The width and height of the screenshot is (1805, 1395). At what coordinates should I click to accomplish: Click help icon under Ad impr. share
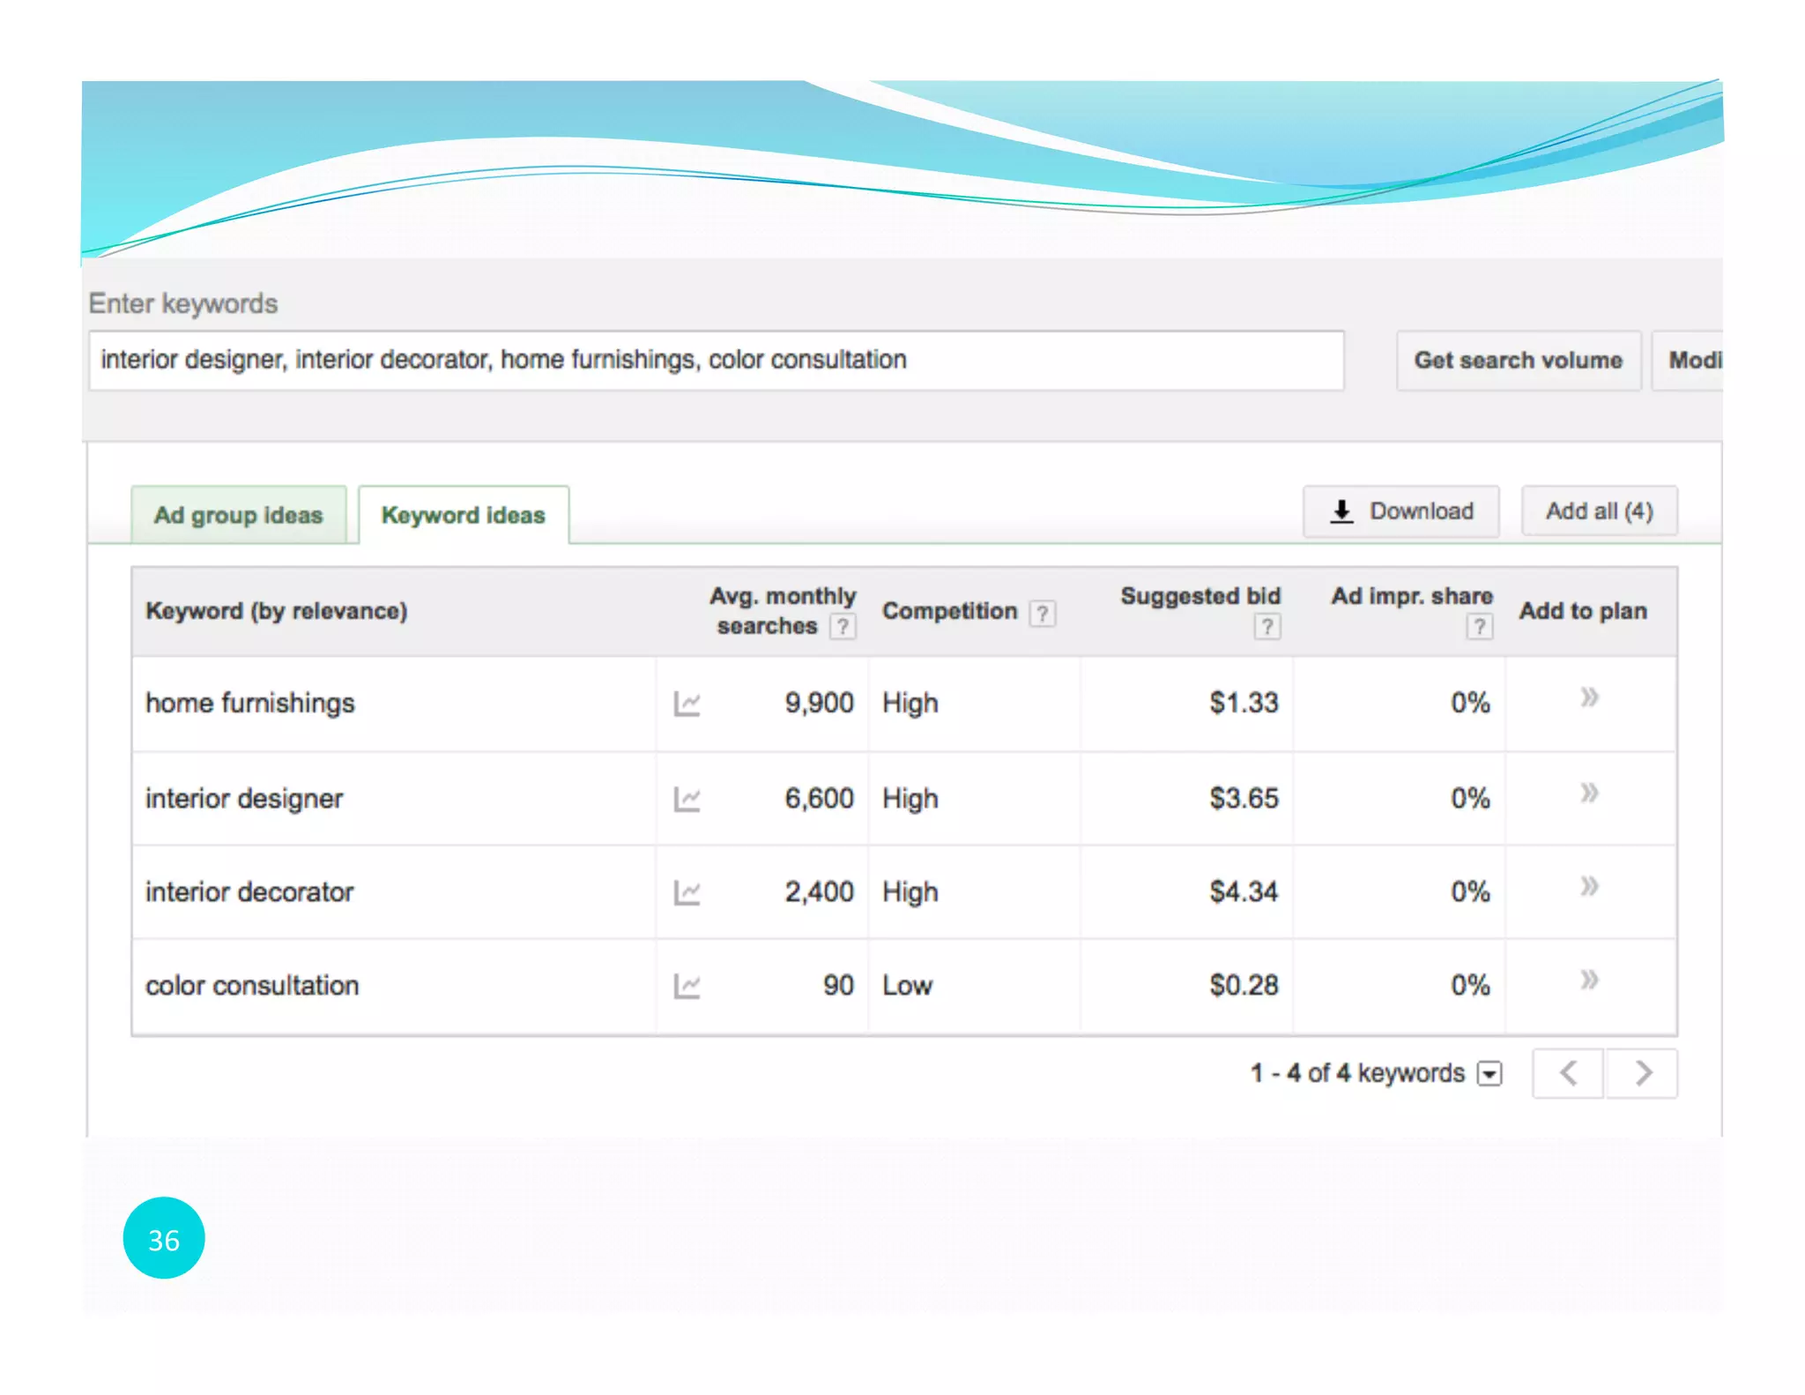(1479, 627)
